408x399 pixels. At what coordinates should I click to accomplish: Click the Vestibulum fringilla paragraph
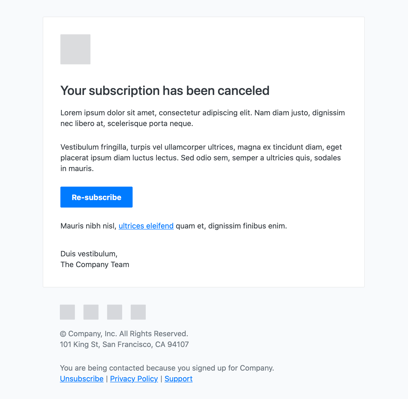(x=201, y=158)
